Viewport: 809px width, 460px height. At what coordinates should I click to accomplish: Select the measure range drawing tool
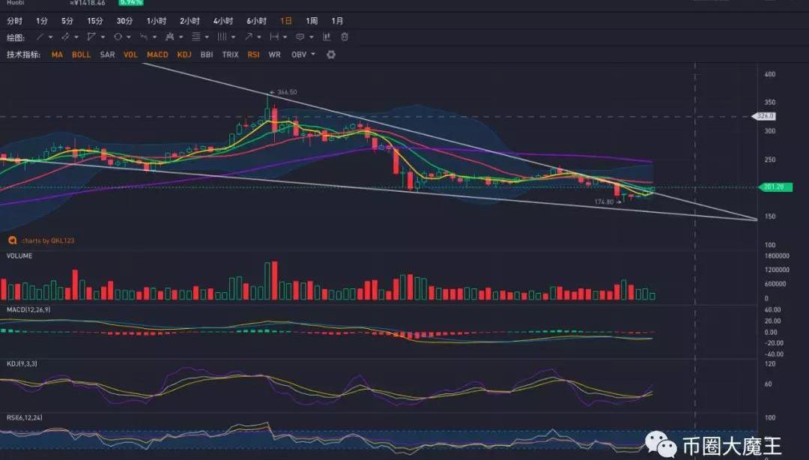274,37
